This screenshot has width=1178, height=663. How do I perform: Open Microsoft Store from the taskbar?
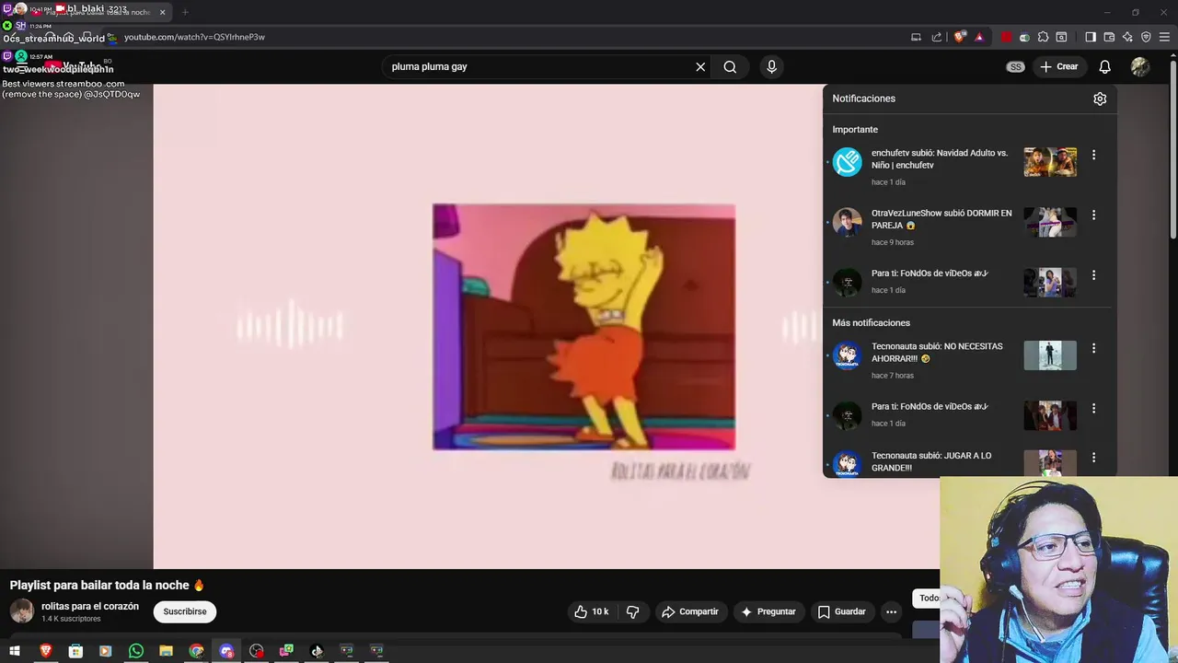(x=75, y=651)
